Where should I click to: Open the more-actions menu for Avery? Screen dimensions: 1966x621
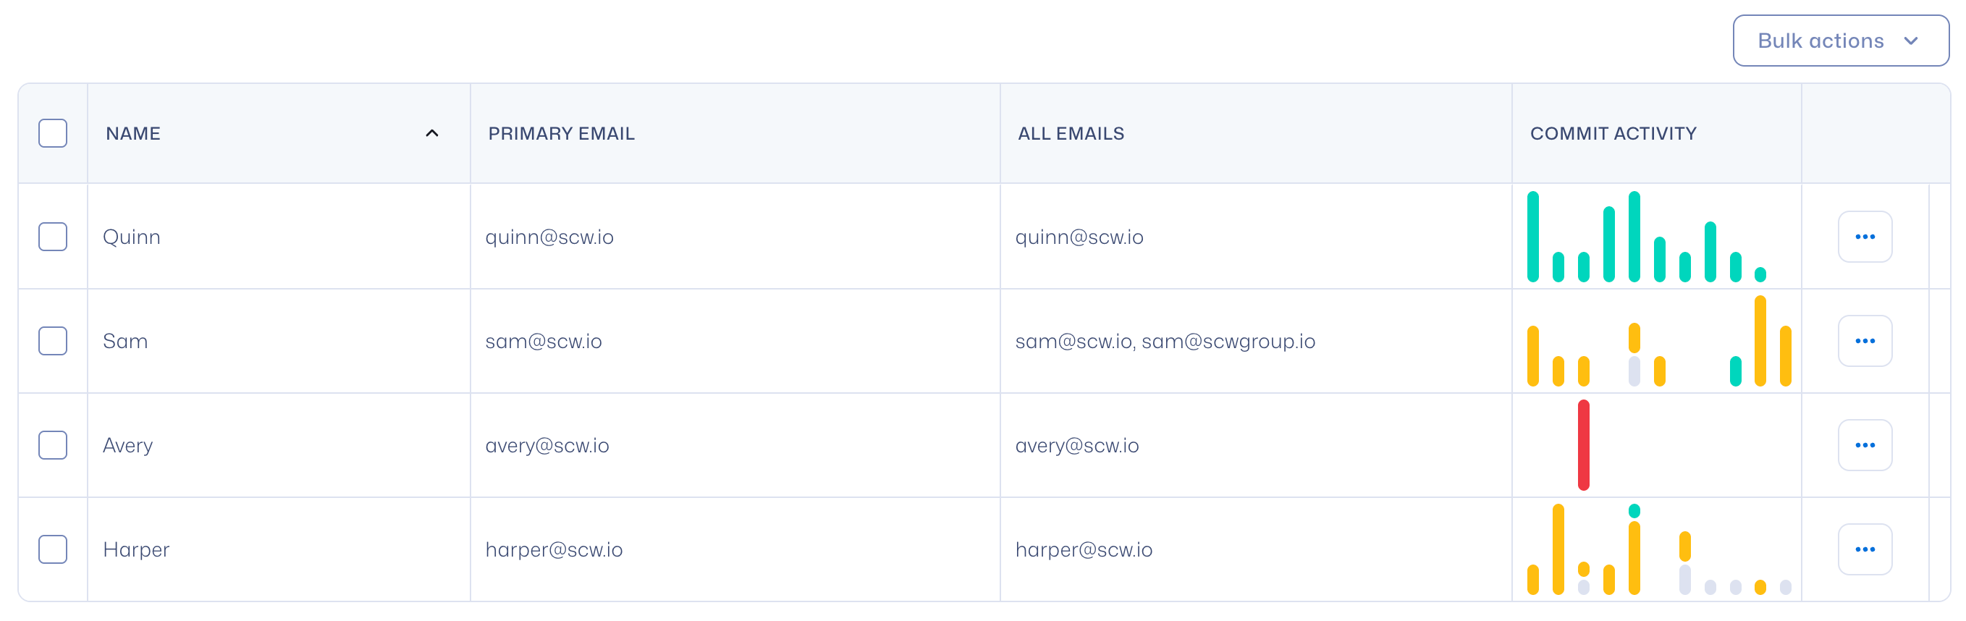tap(1864, 445)
